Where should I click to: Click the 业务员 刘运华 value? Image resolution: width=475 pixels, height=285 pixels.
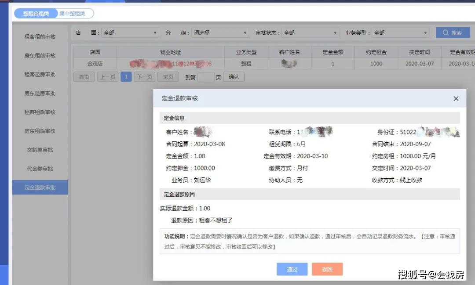[x=202, y=180]
